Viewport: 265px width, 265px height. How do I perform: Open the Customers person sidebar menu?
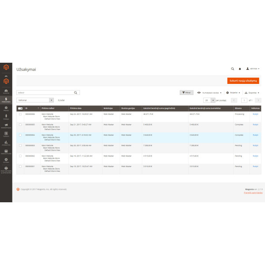point(6,117)
